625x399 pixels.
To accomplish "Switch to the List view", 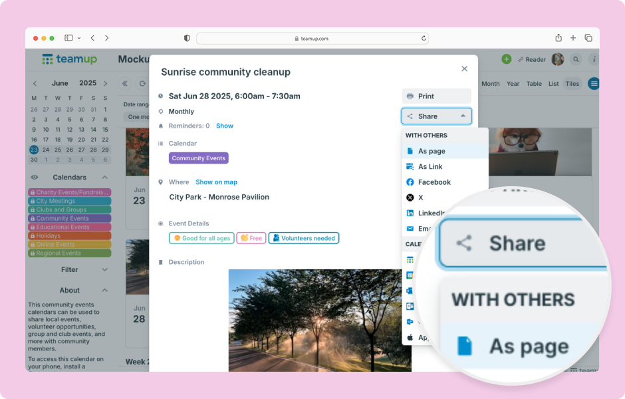I will pyautogui.click(x=553, y=84).
